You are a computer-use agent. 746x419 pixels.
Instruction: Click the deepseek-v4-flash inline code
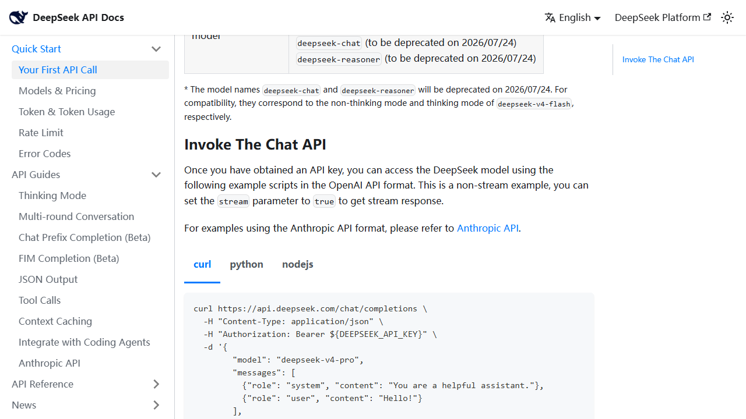534,104
